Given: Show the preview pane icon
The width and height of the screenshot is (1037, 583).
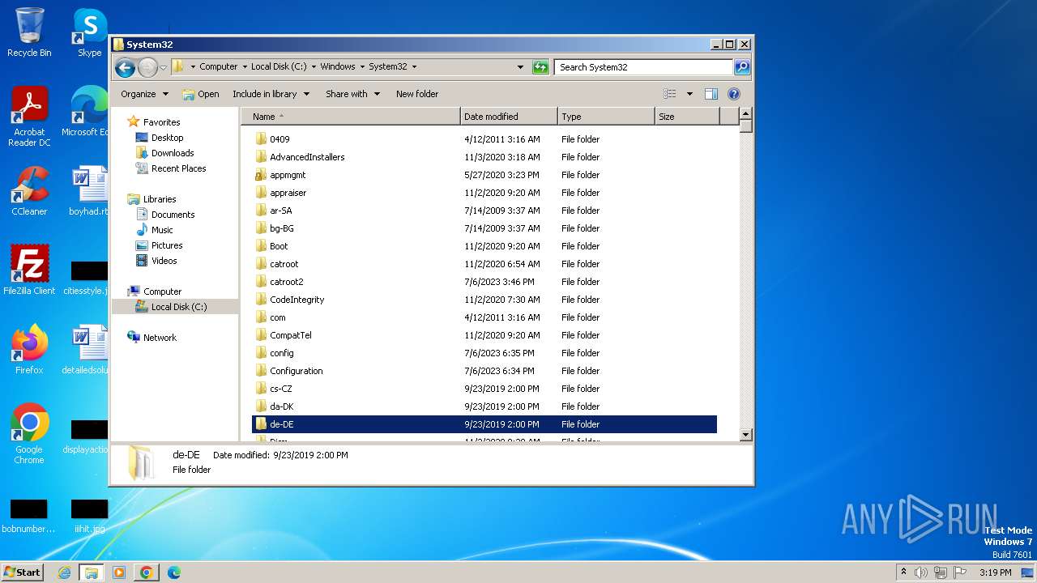Looking at the screenshot, I should click(711, 94).
